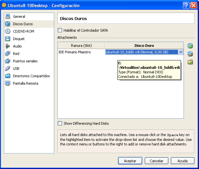The height and width of the screenshot is (169, 199).
Task: Go to Pantalla Remota settings
Action: 25,83
